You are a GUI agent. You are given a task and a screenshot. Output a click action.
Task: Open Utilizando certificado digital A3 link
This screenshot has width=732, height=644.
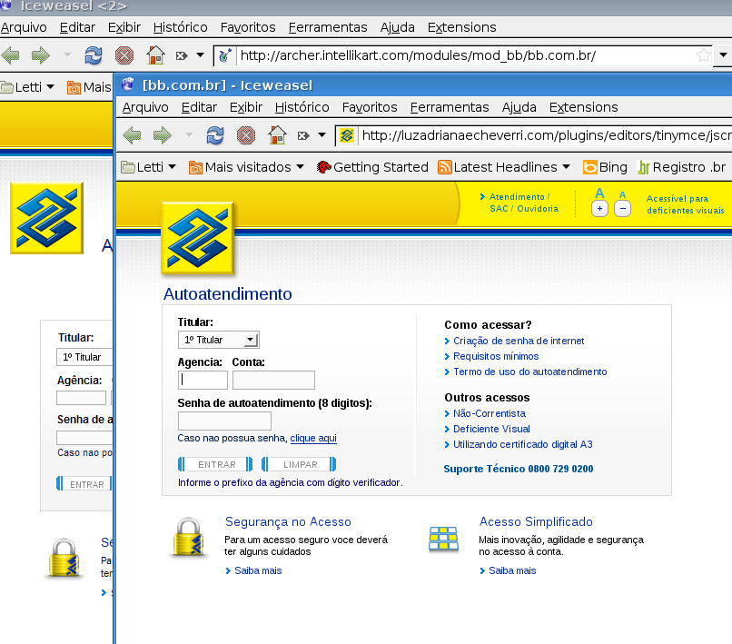coord(523,444)
